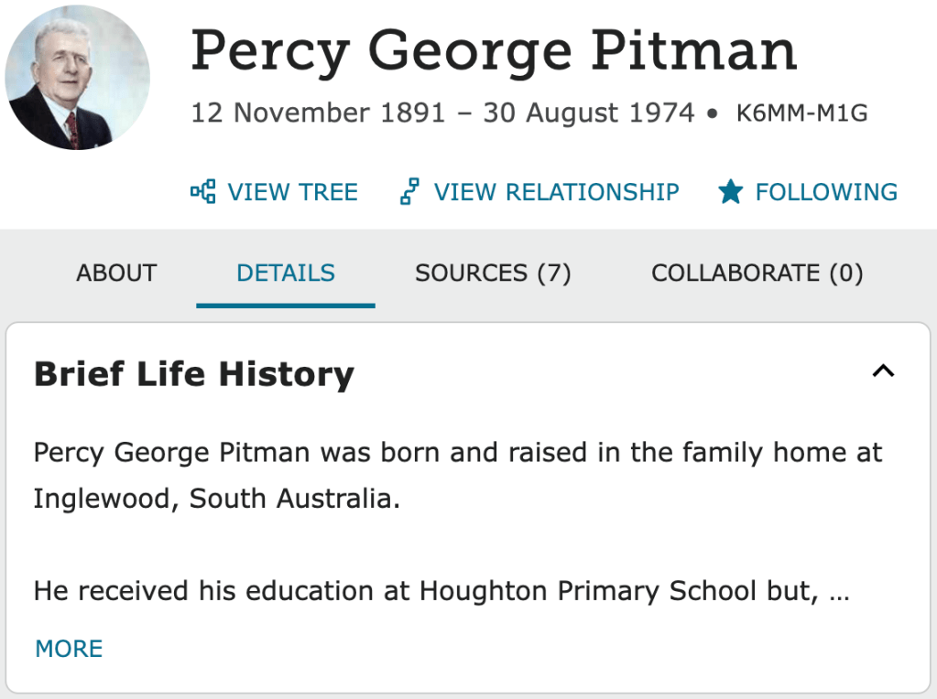Select the DETAILS tab
Viewport: 937px width, 699px height.
(285, 273)
